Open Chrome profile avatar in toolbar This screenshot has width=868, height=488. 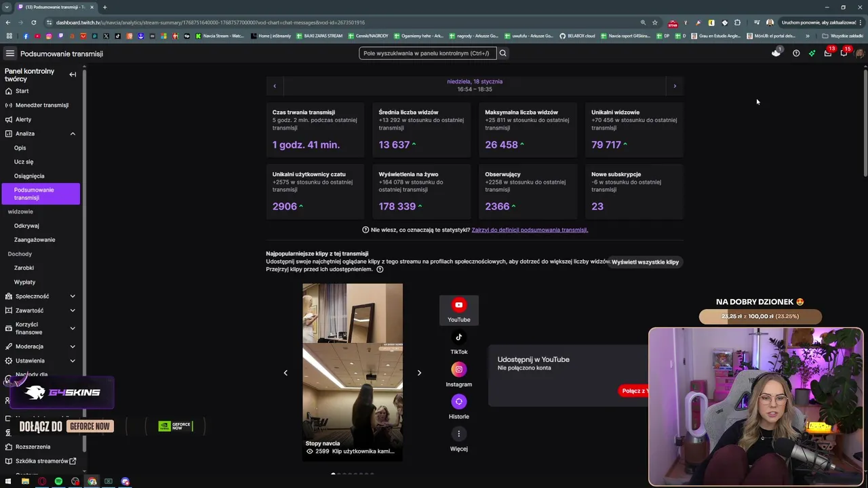pos(770,22)
